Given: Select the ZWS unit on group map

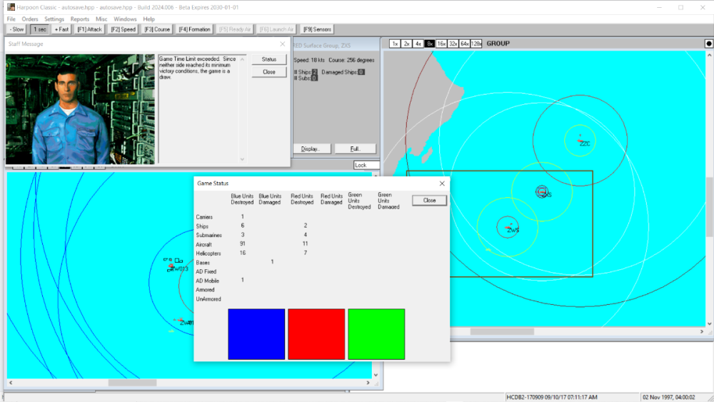Looking at the screenshot, I should tap(509, 228).
